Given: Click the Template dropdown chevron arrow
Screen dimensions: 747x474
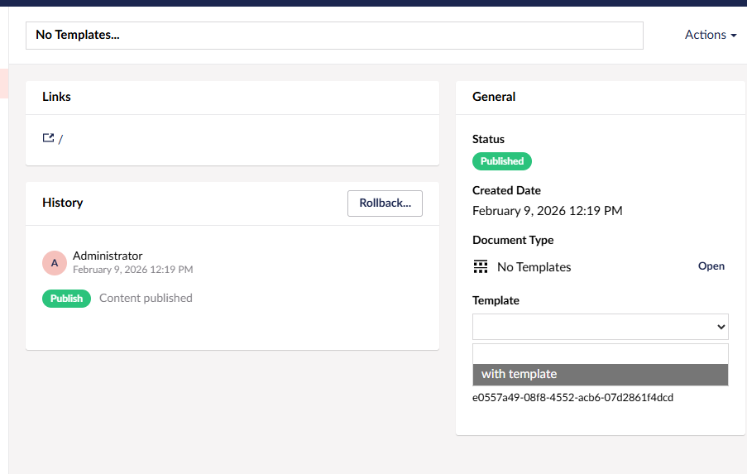Looking at the screenshot, I should (x=719, y=328).
